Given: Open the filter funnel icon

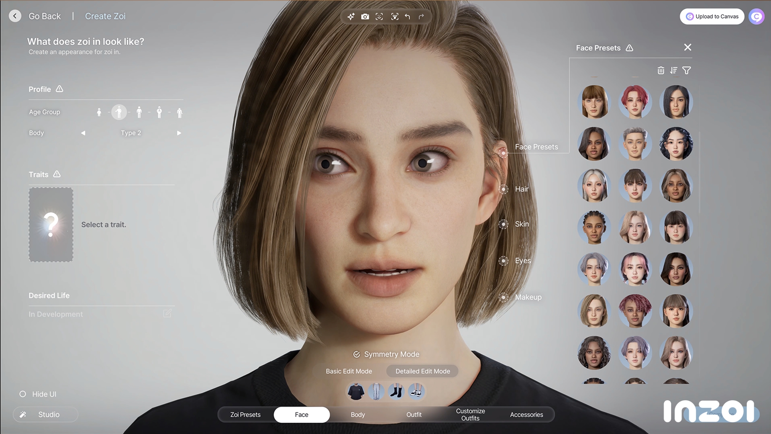Looking at the screenshot, I should (687, 70).
